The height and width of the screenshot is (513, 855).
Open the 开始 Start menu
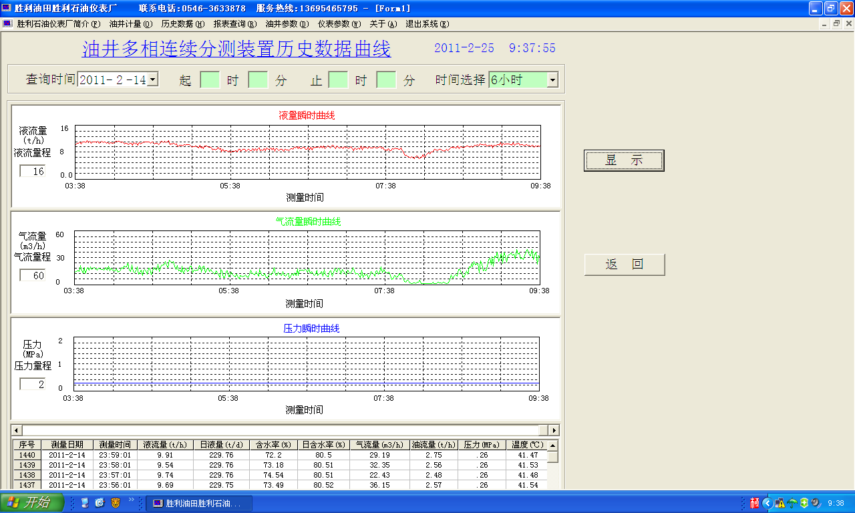(32, 503)
